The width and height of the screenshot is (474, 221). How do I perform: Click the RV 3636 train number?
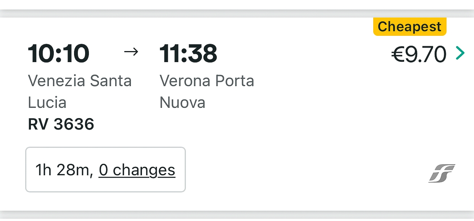61,124
